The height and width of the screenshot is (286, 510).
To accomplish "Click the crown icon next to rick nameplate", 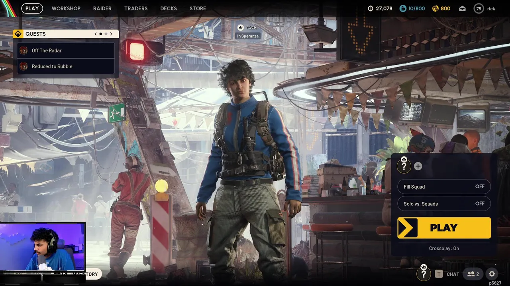I will pyautogui.click(x=241, y=27).
